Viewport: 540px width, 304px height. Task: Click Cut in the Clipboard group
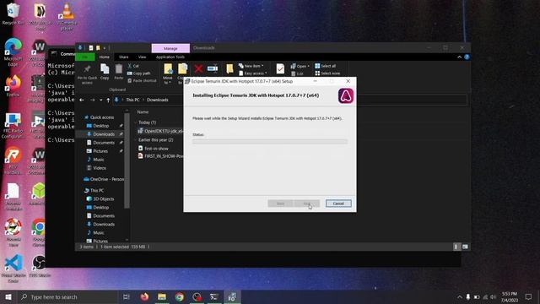pos(133,66)
